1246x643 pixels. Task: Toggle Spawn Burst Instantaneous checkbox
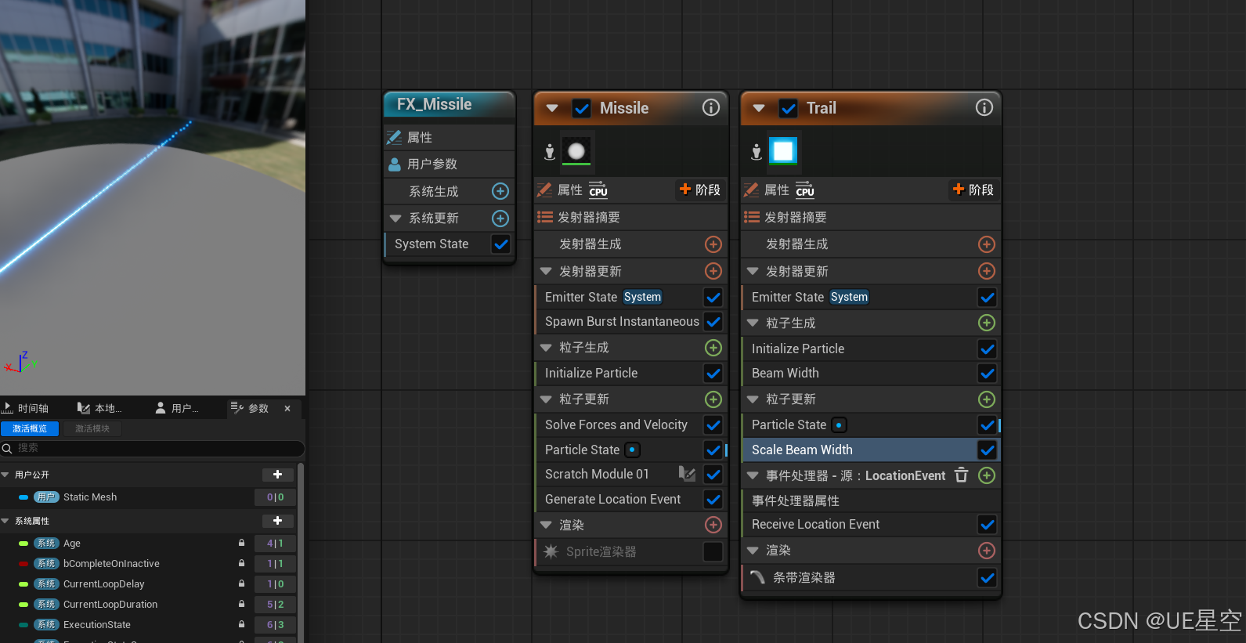[713, 321]
